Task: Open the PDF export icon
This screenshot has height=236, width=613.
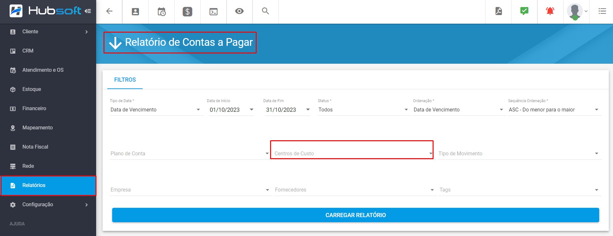Action: (498, 11)
